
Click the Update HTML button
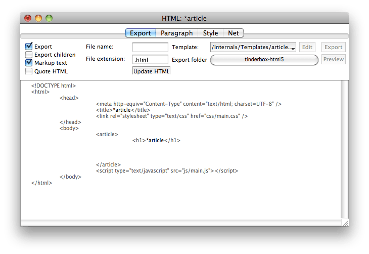point(151,71)
